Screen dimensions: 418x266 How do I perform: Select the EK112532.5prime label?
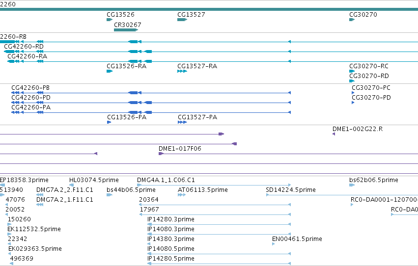(34, 229)
